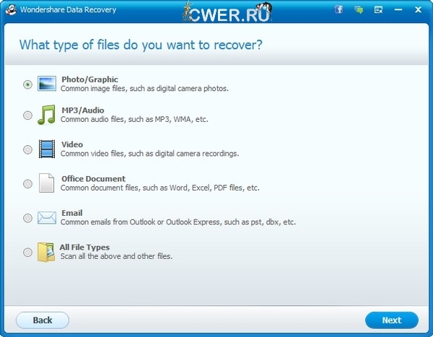
Task: Click the 'Video' label text
Action: pyautogui.click(x=72, y=144)
